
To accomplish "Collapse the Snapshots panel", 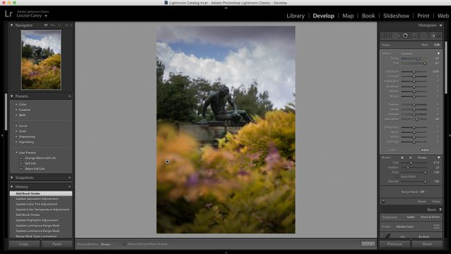I will pos(12,178).
